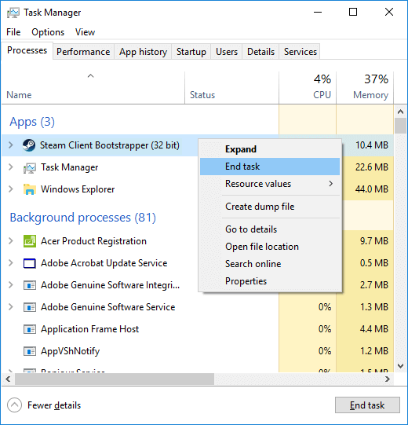Click the horizontal scrollbar thumb
Screen dimensions: 408x425
(115, 379)
